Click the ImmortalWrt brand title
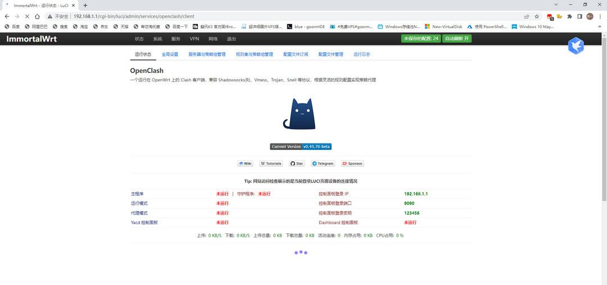 [31, 39]
